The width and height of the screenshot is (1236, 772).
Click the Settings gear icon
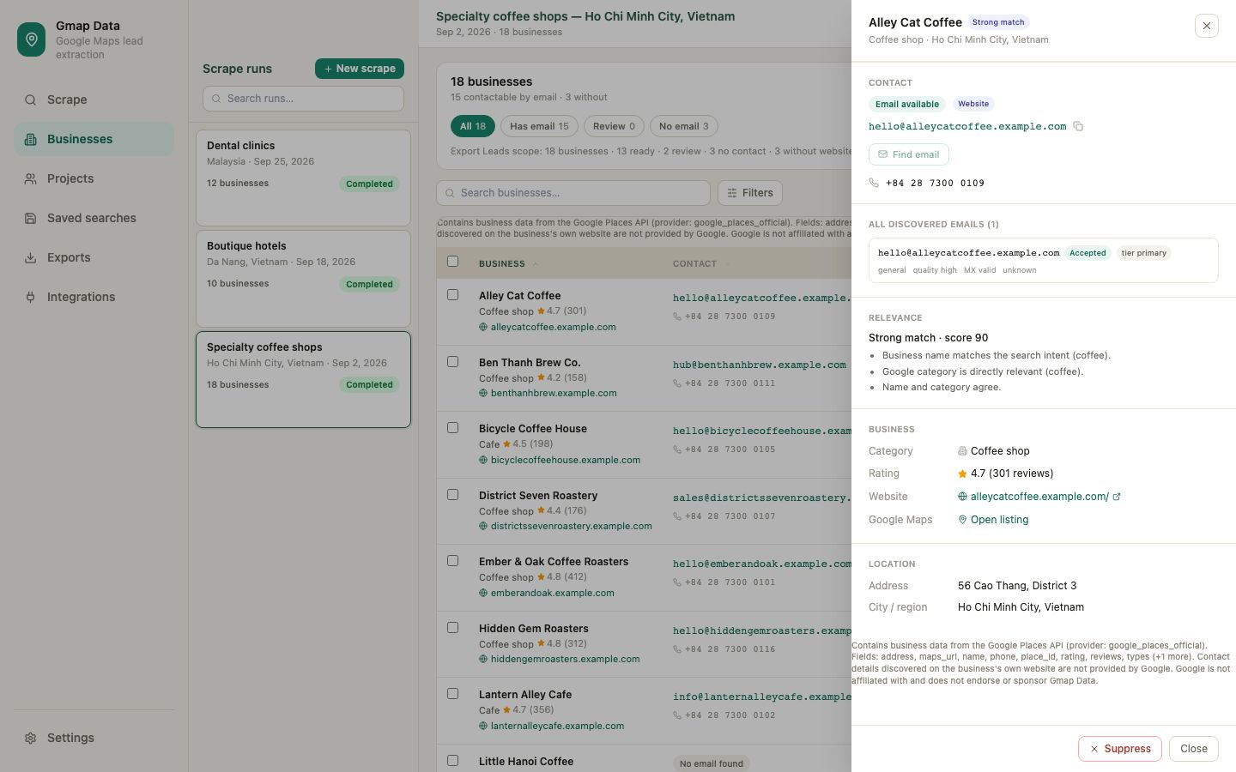[x=30, y=738]
